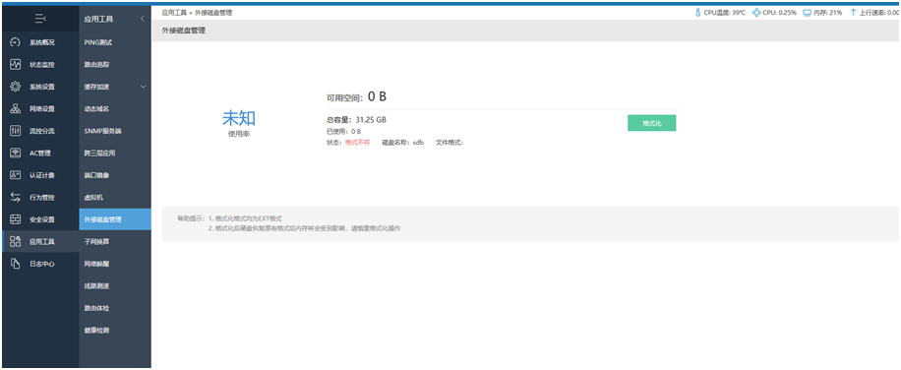901x370 pixels.
Task: Click the red 格式不符 status text
Action: (x=357, y=143)
